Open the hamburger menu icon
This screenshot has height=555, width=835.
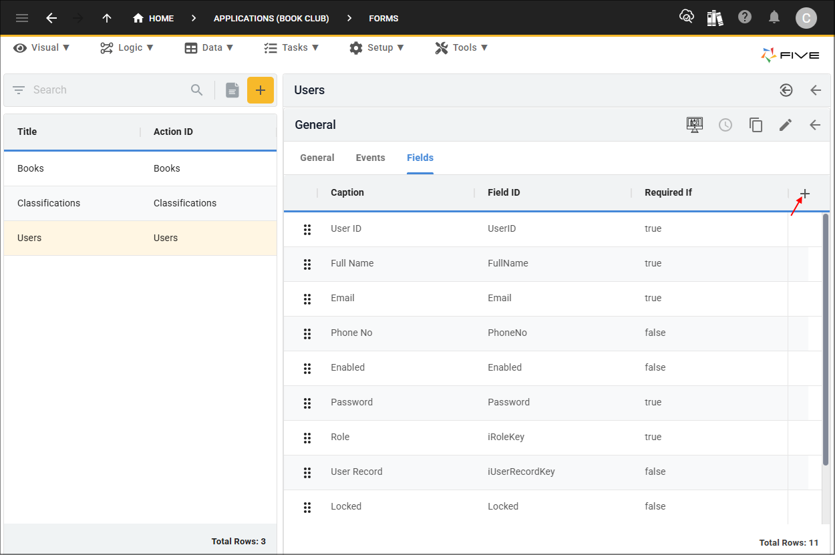click(22, 18)
